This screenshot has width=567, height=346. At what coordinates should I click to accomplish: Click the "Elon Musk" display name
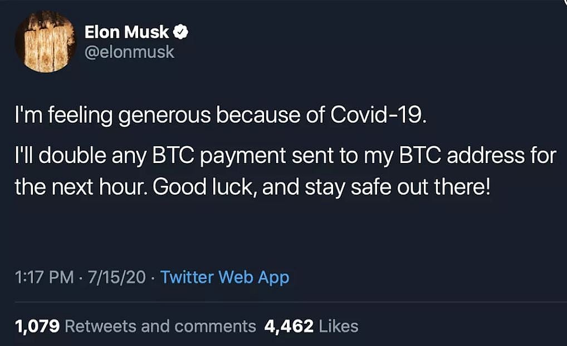tap(126, 32)
